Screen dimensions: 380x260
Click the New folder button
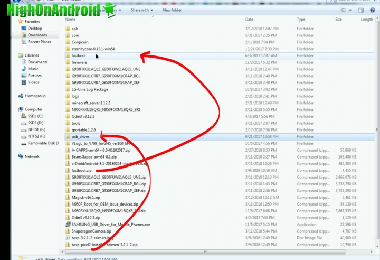[x=172, y=10]
